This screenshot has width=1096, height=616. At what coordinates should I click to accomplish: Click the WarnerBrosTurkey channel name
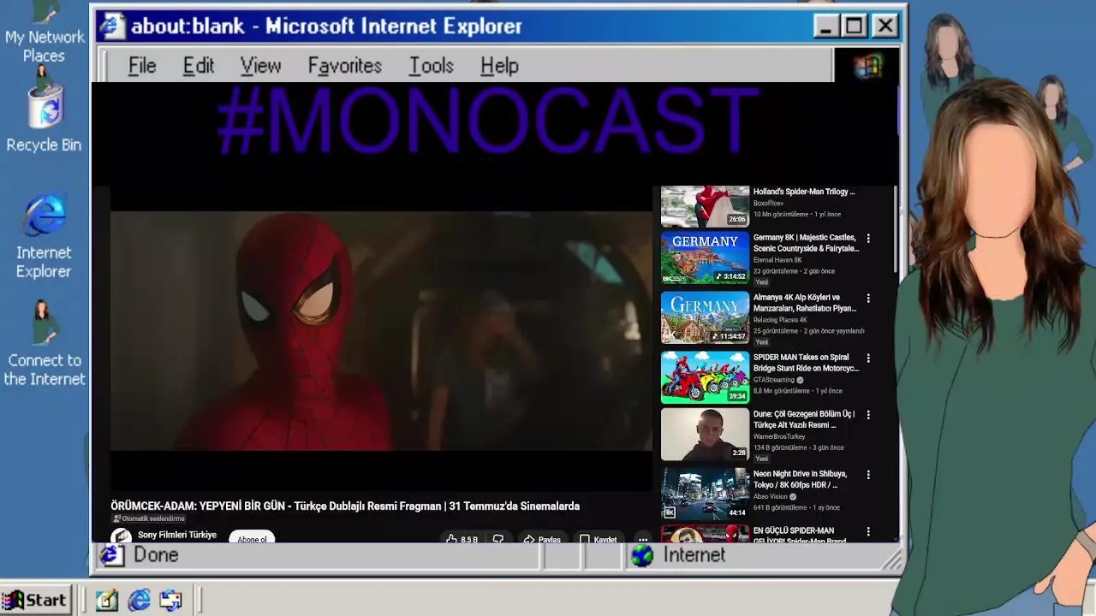(779, 436)
